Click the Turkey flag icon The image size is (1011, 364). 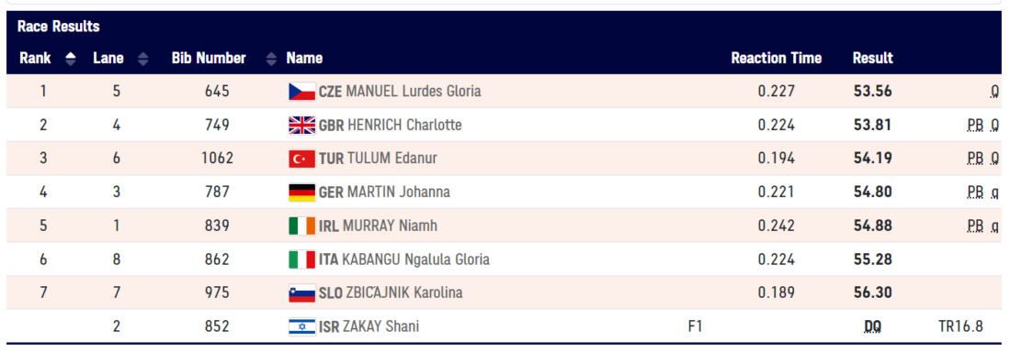click(x=301, y=159)
